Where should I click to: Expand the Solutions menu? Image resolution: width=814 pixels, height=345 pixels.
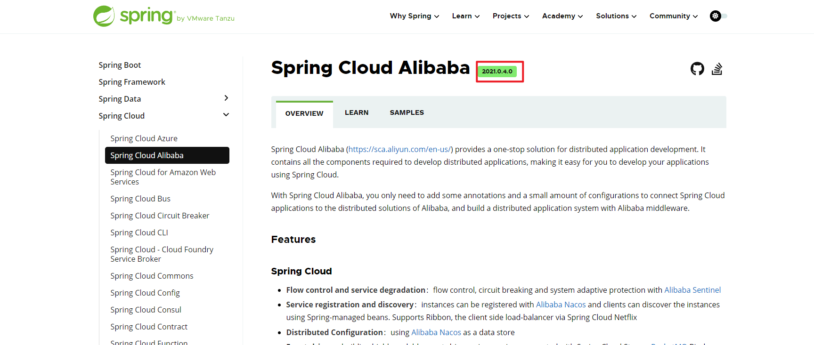point(616,16)
